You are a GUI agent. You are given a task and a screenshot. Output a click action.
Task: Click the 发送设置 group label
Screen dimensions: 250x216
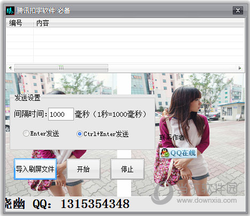[27, 98]
